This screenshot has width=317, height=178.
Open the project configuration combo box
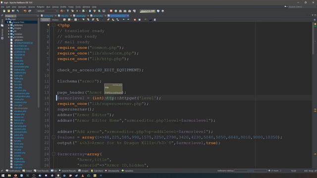point(47,11)
